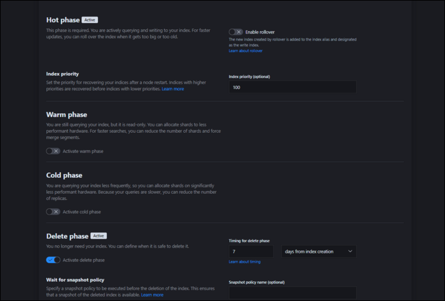This screenshot has height=301, width=445.
Task: Disable the Activate delete phase switch
Action: 53,260
